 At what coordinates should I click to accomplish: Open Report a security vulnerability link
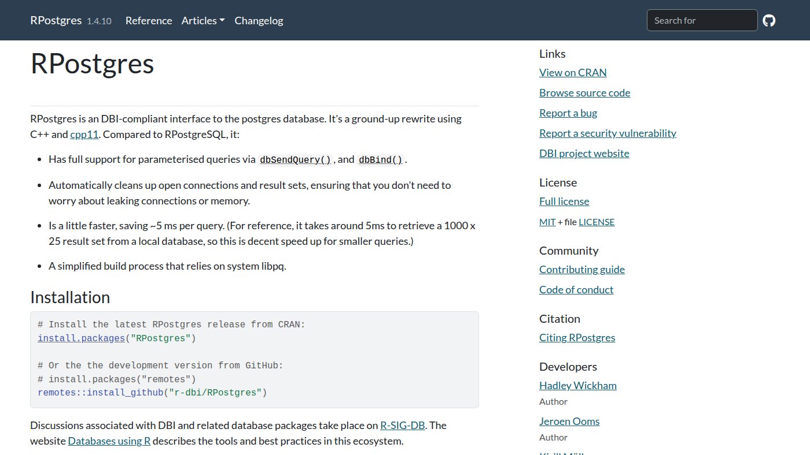607,133
